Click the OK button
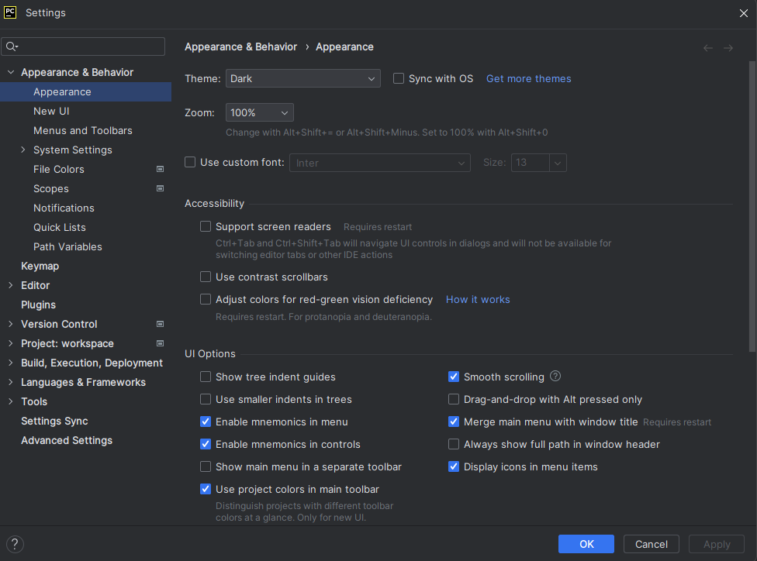This screenshot has height=561, width=757. click(586, 544)
